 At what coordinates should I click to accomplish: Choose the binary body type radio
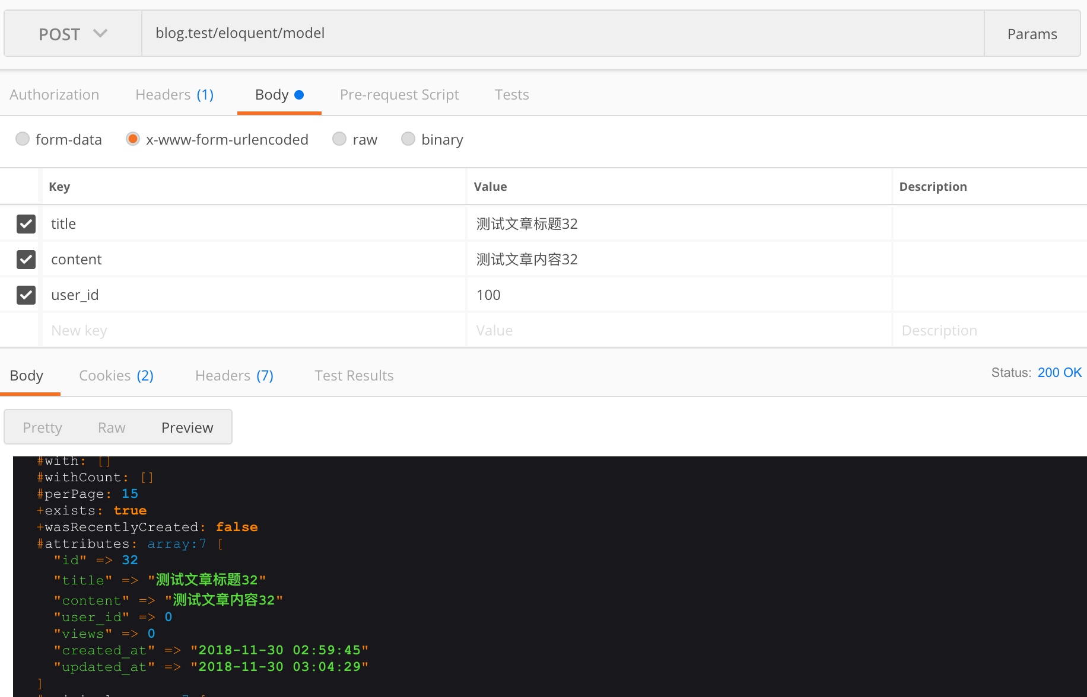click(x=408, y=139)
